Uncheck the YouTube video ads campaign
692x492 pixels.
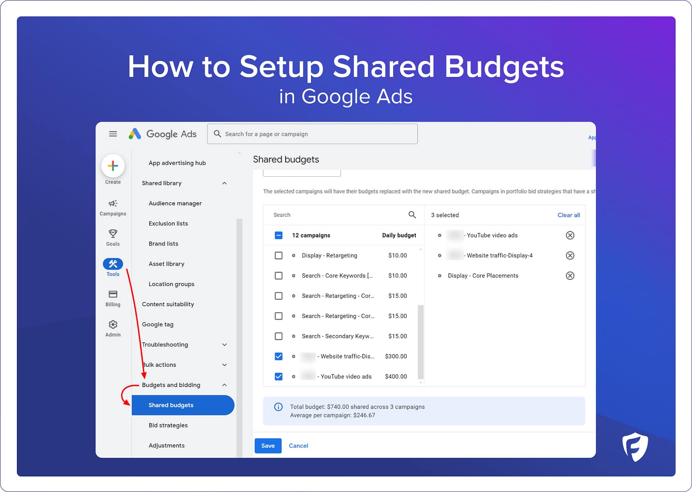pyautogui.click(x=279, y=377)
